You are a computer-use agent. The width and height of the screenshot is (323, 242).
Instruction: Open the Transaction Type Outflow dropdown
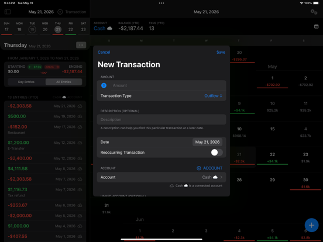point(213,96)
